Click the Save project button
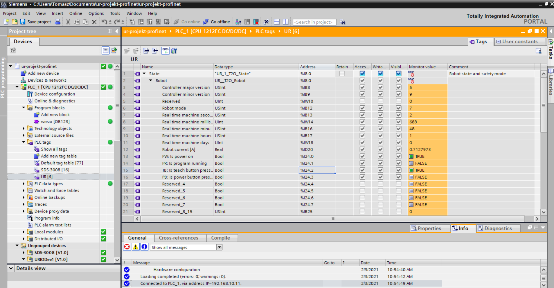Image resolution: width=554 pixels, height=288 pixels. click(x=35, y=22)
